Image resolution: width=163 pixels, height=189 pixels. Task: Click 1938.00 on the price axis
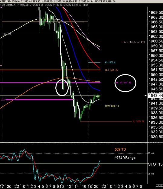pyautogui.click(x=156, y=113)
